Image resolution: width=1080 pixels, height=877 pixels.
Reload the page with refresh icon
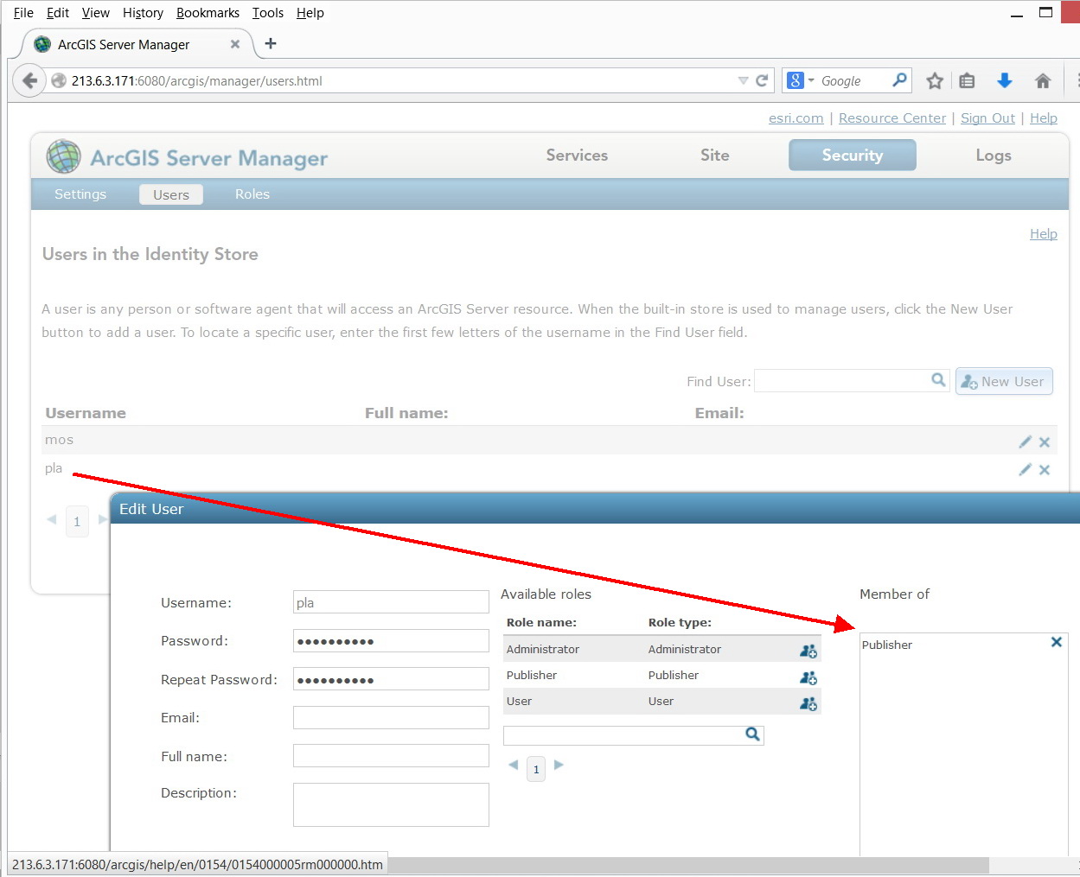pos(762,80)
